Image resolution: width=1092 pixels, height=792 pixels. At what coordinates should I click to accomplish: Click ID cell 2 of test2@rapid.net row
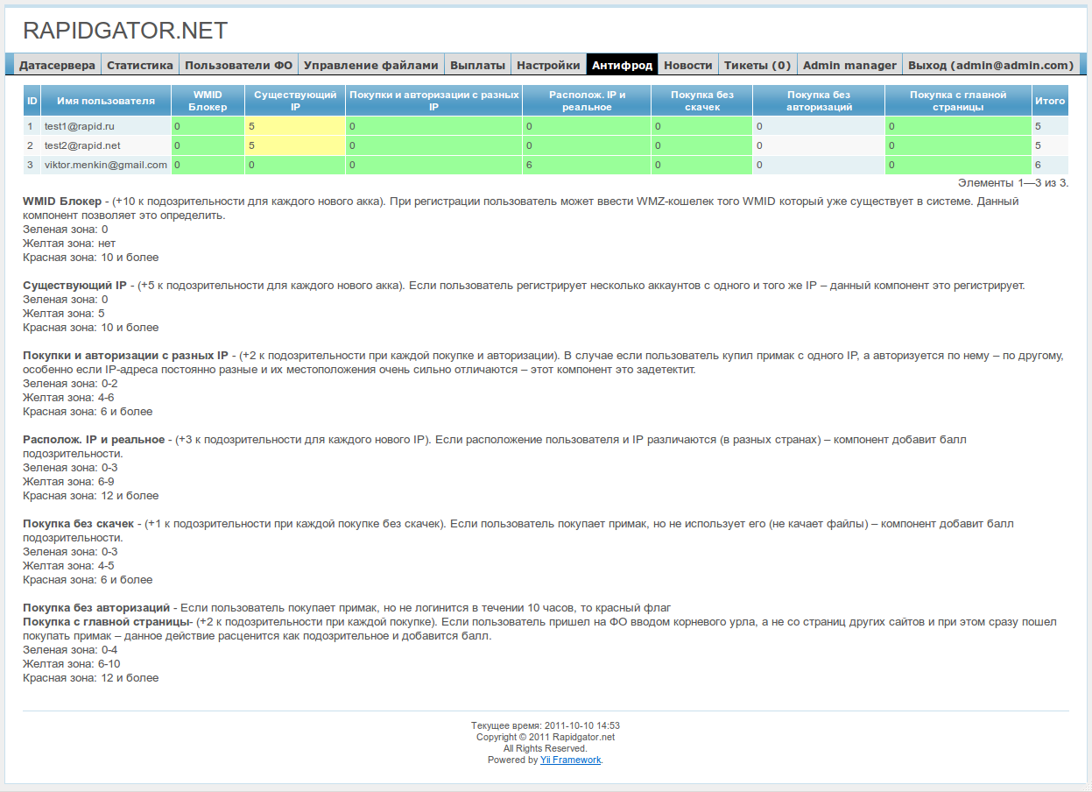(32, 145)
